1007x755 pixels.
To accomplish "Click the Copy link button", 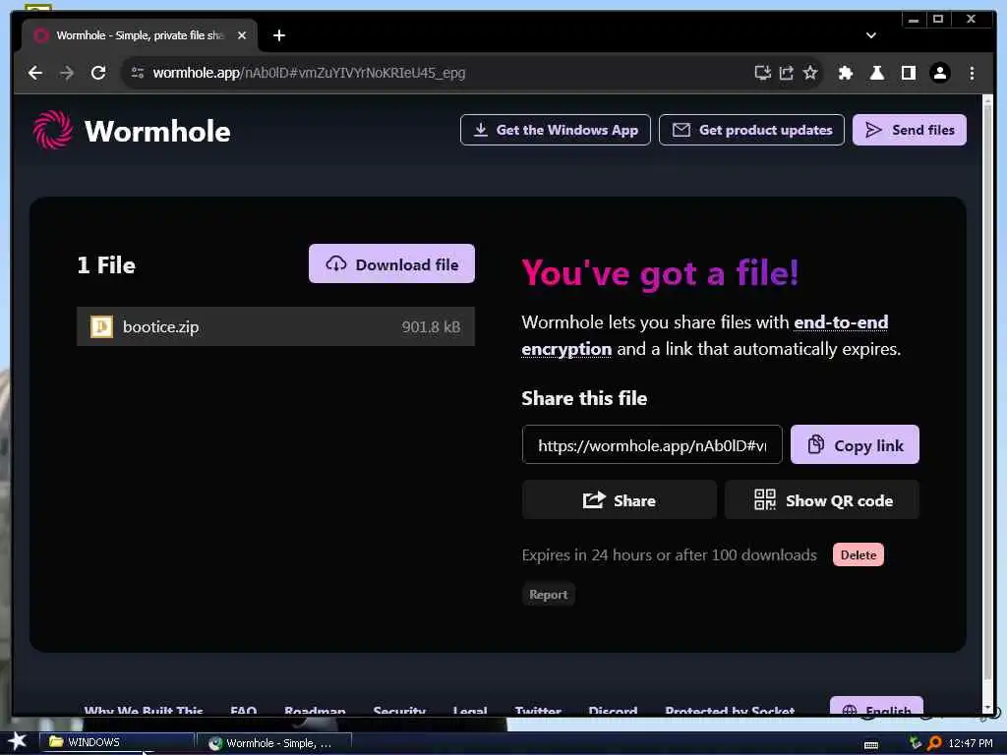I will click(855, 445).
